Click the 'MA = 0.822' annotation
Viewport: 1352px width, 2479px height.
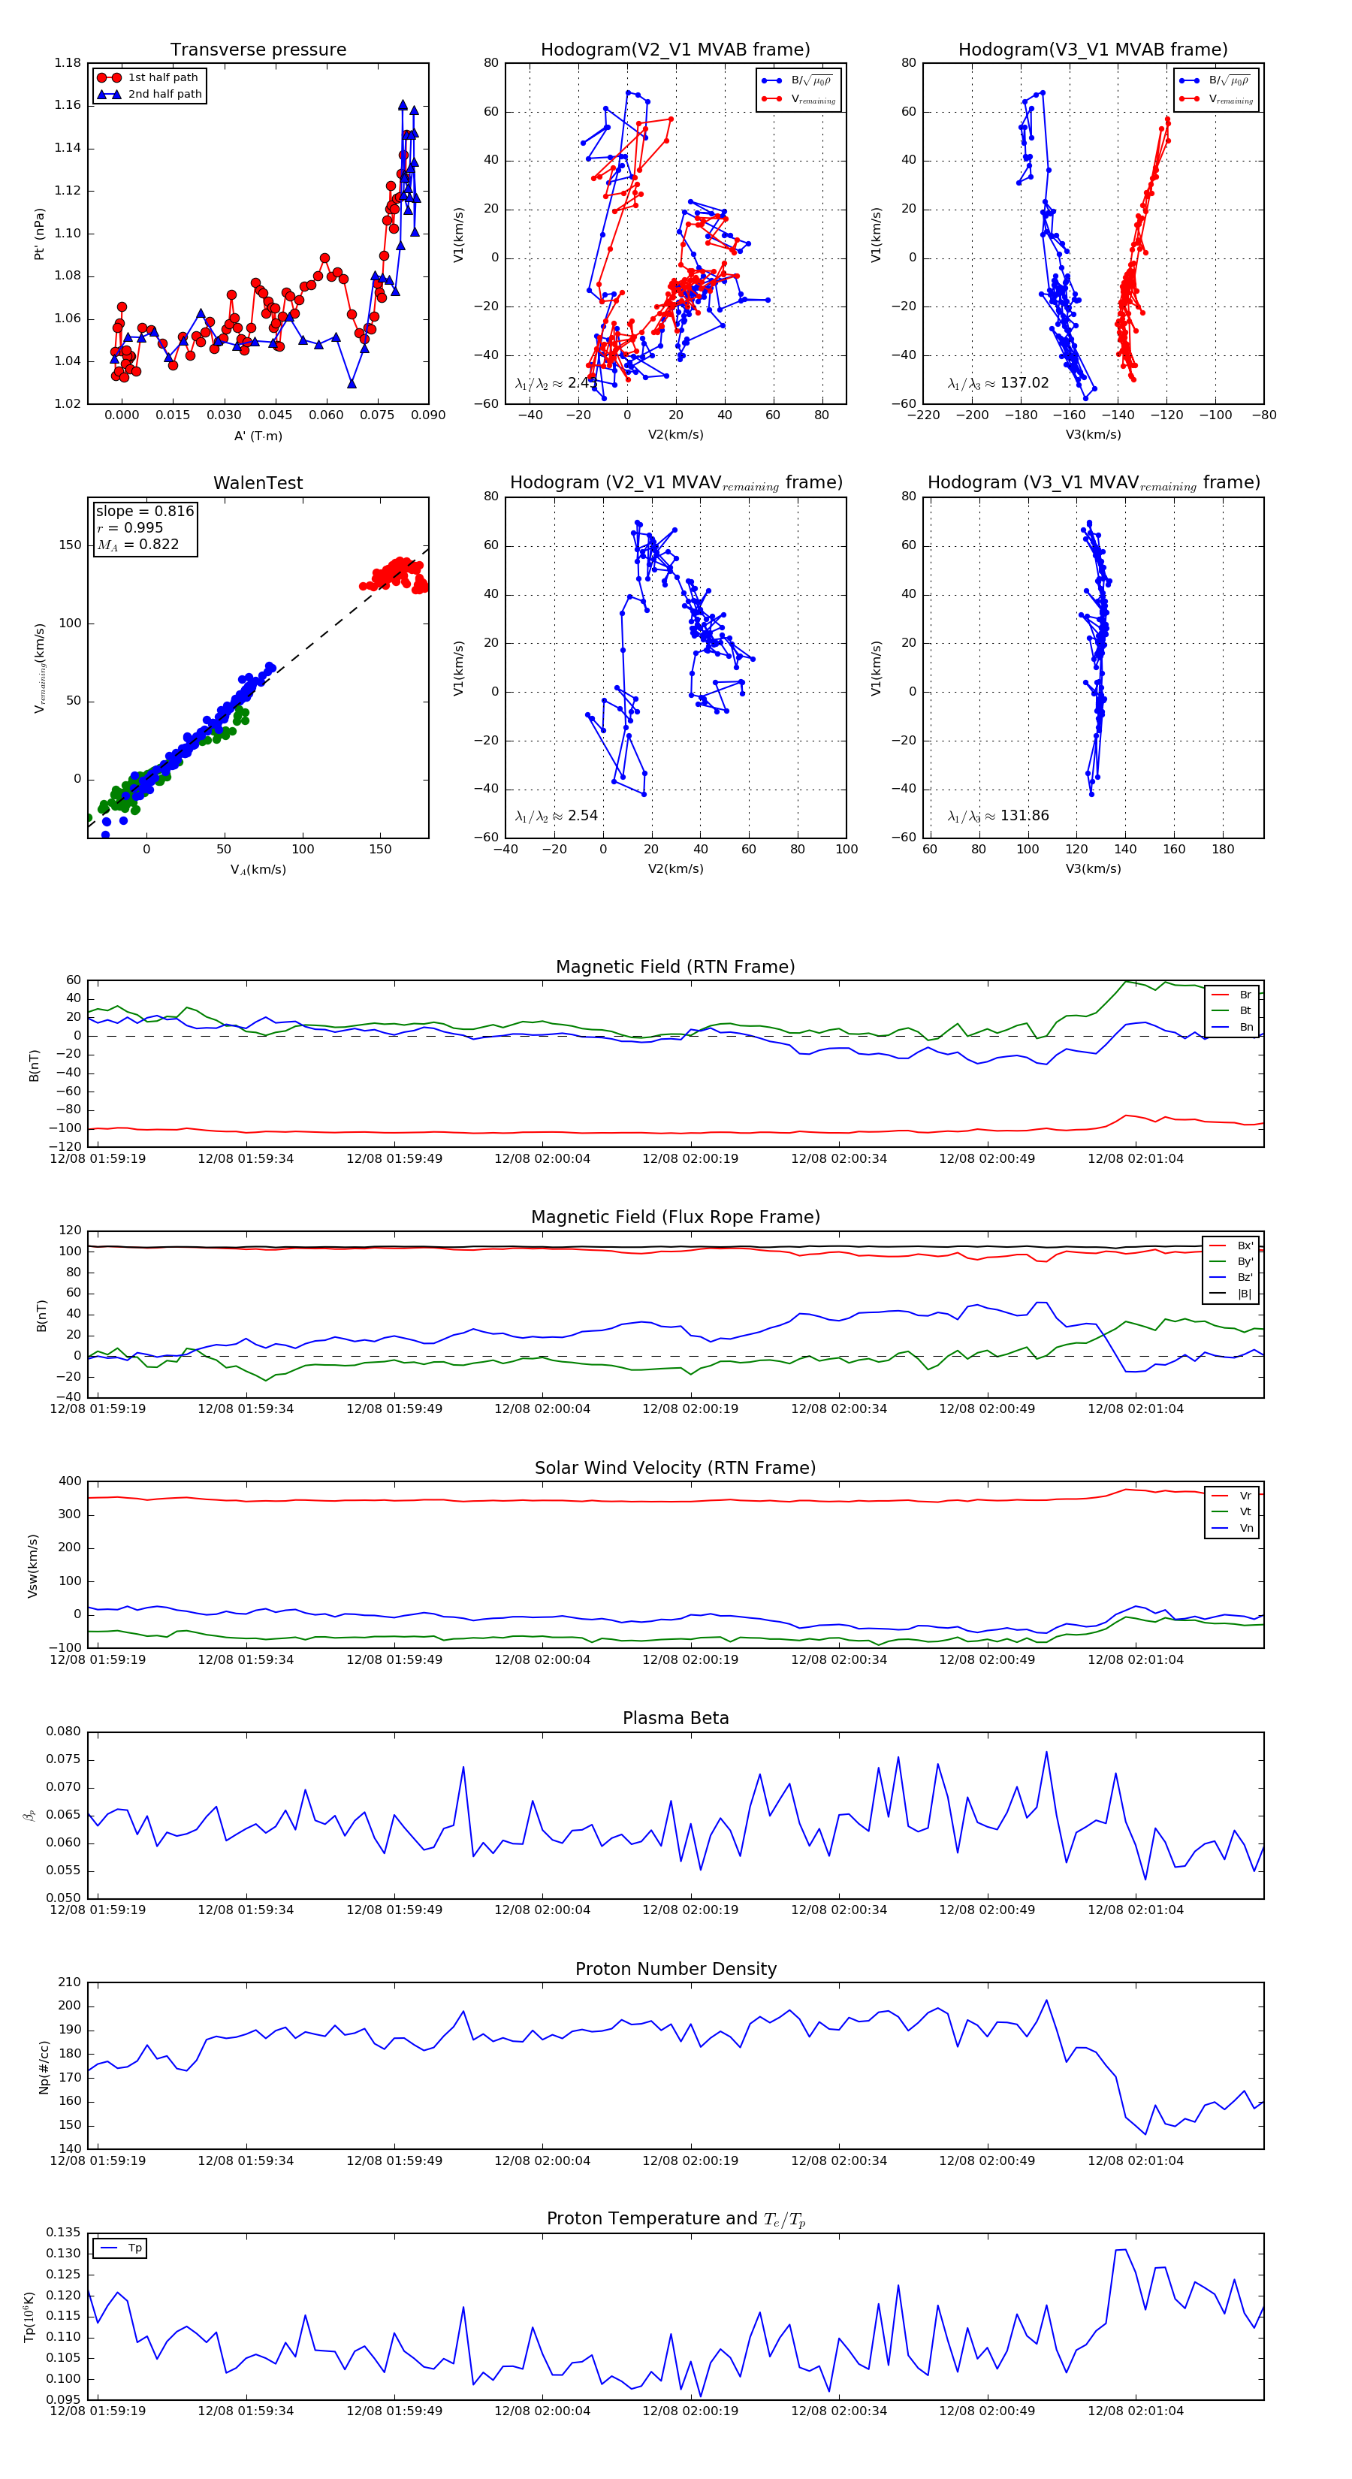coord(137,545)
